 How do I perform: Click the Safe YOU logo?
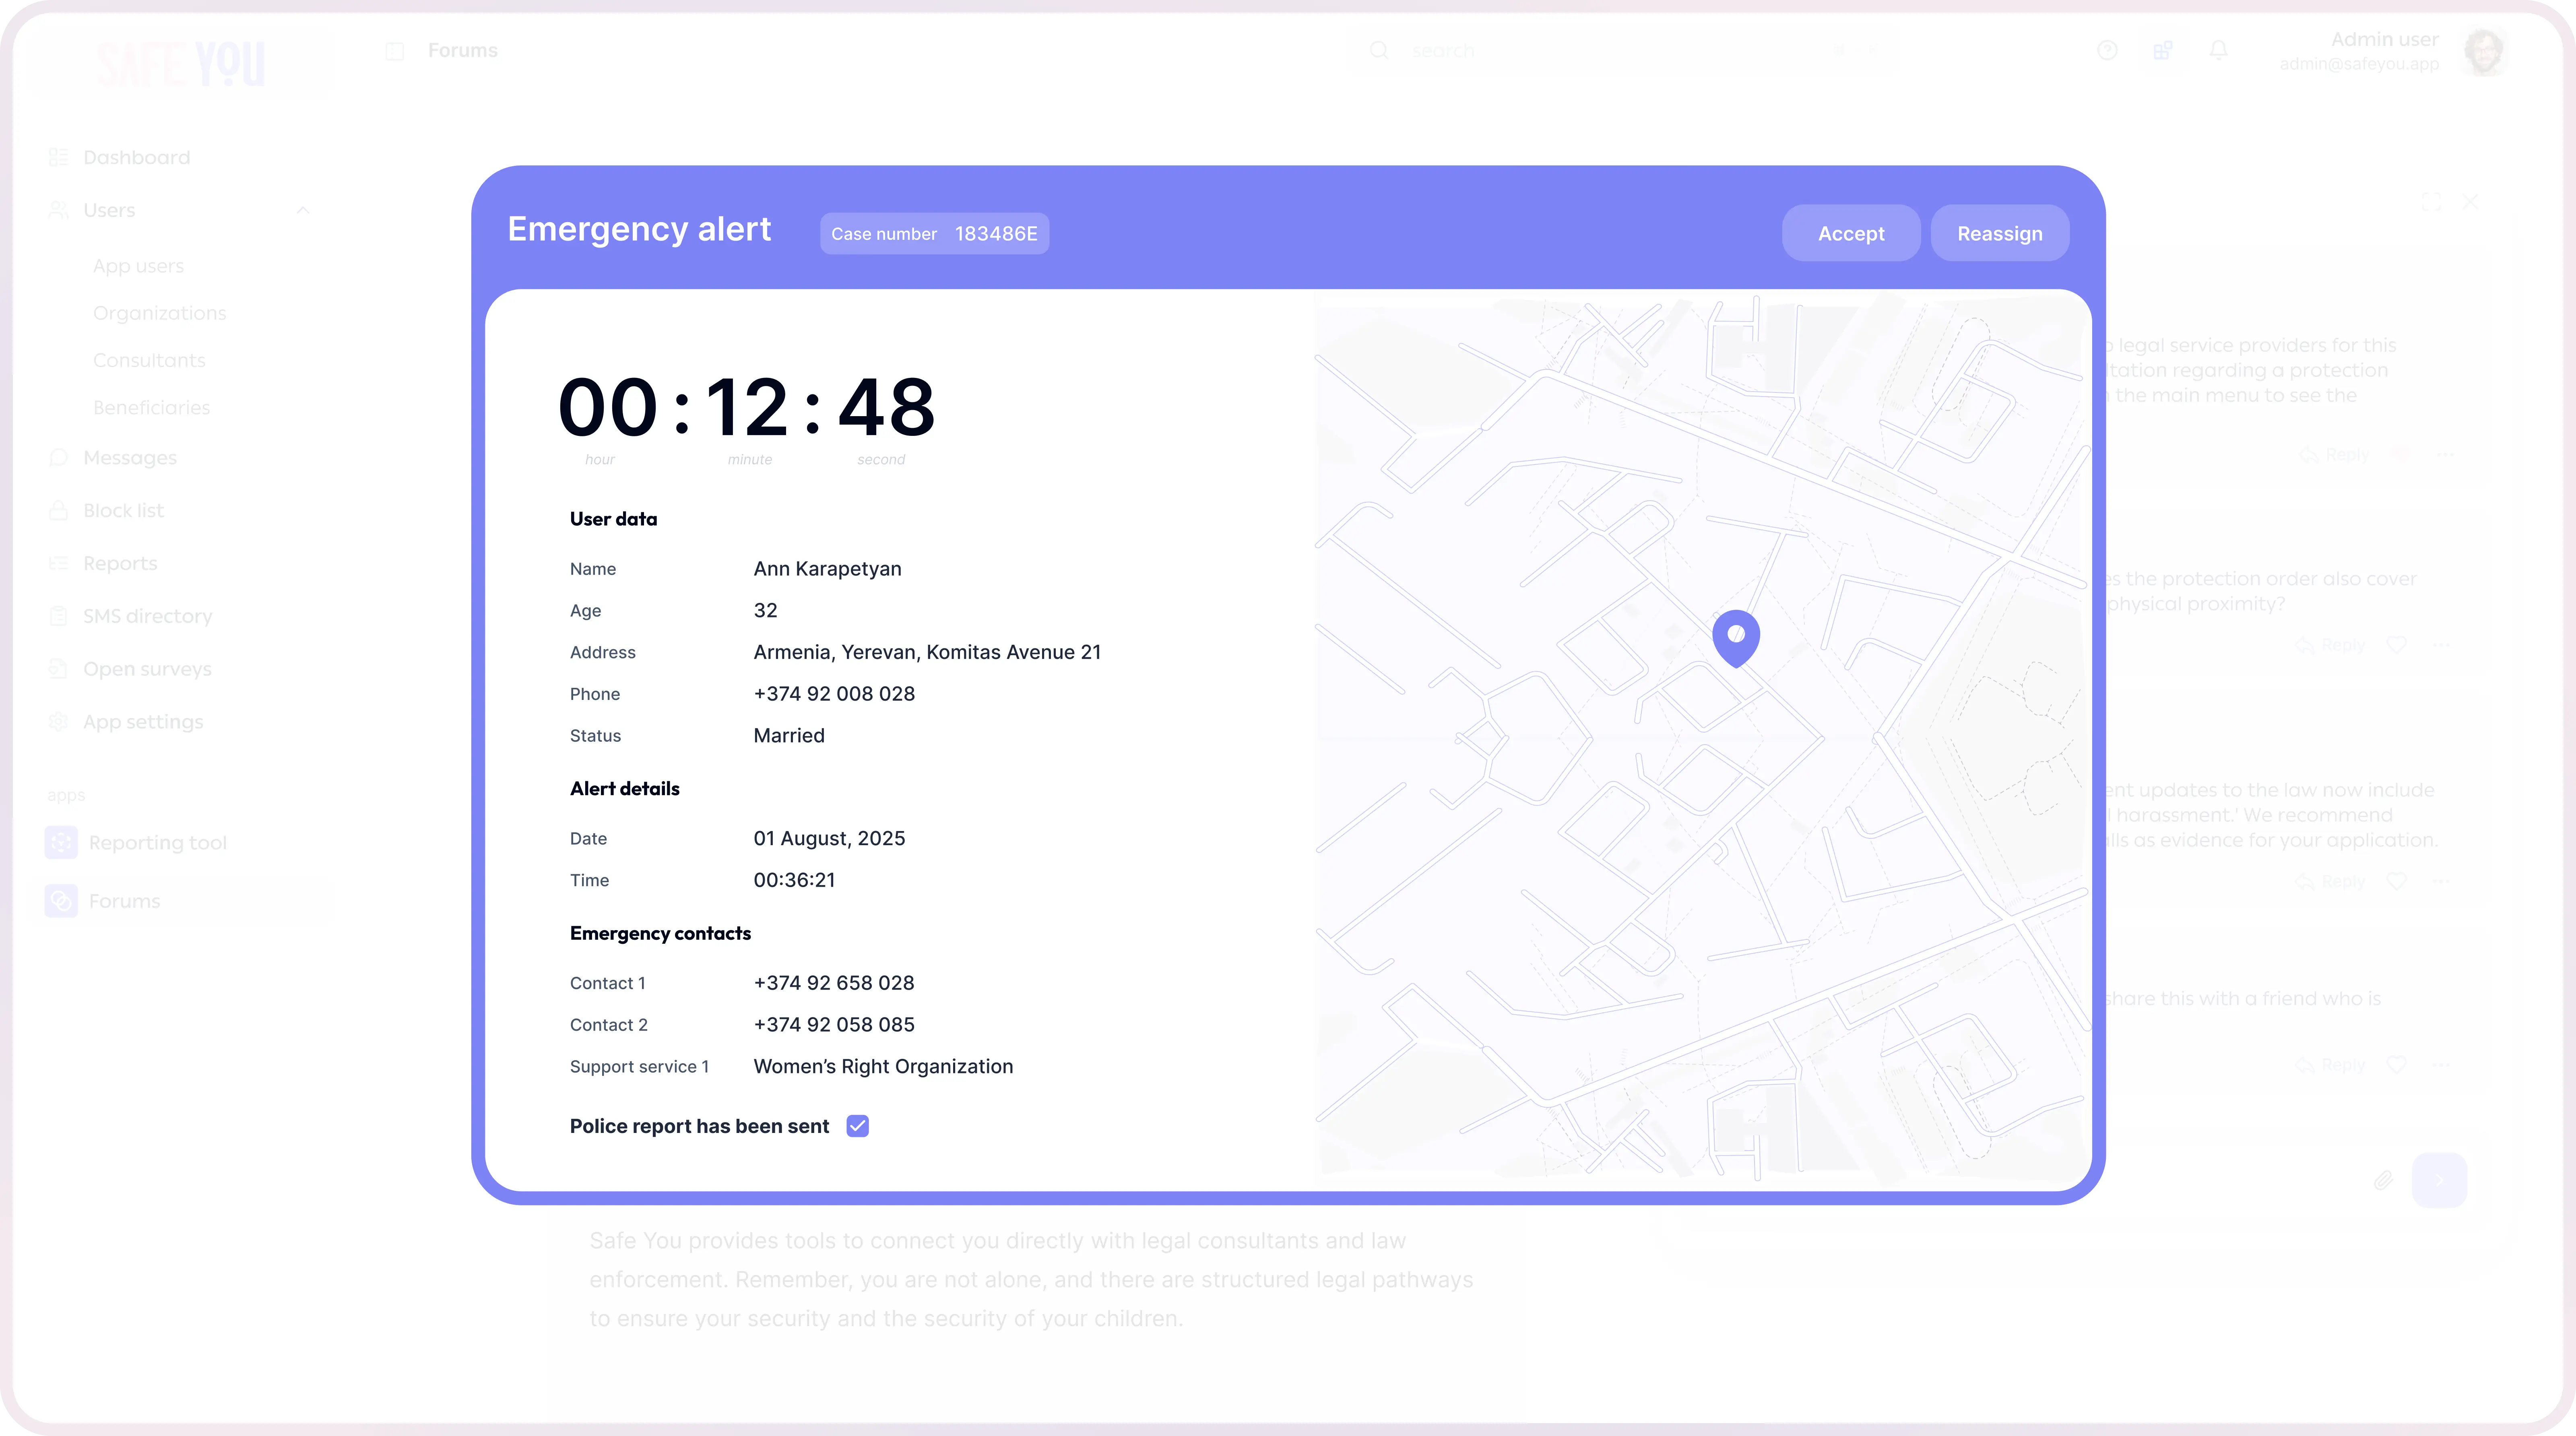[x=181, y=64]
